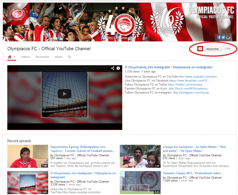
Task: Open the Instagram icon in channel banner
Action: 228,37
